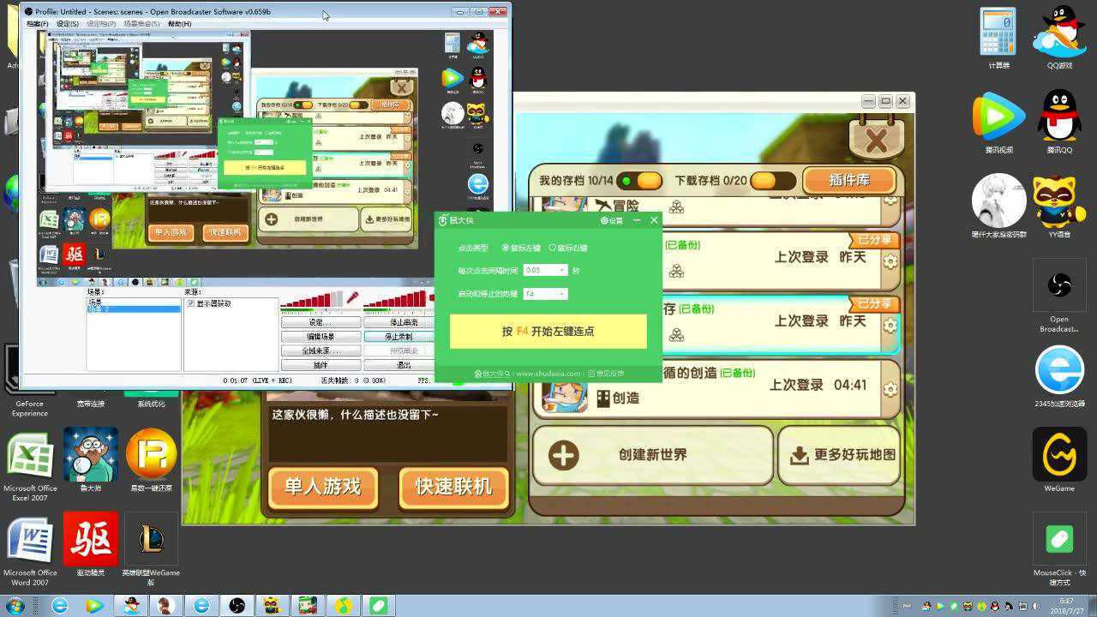Click the 插件库 button in the game
1097x617 pixels.
(x=849, y=180)
